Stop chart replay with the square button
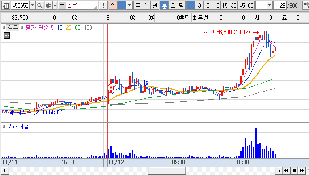Viewport: 309px width, 176px height. (294, 170)
